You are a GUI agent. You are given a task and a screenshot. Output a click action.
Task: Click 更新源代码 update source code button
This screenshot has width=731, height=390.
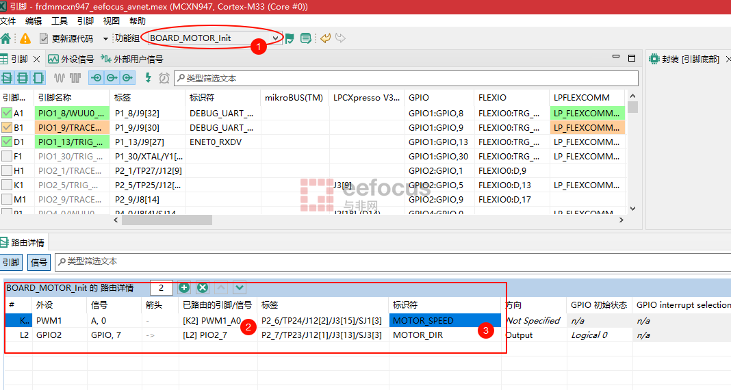point(66,38)
